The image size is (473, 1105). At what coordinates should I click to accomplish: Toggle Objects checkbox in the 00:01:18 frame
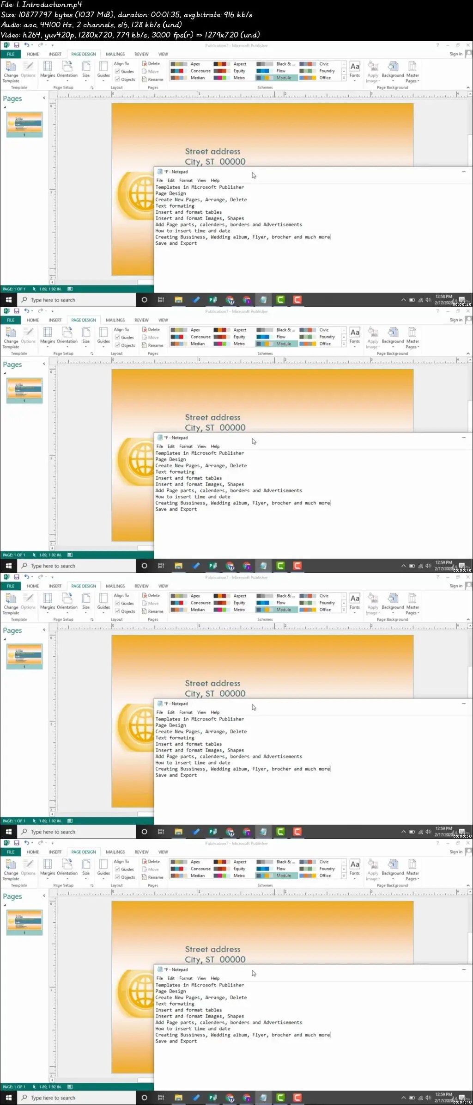click(x=117, y=877)
